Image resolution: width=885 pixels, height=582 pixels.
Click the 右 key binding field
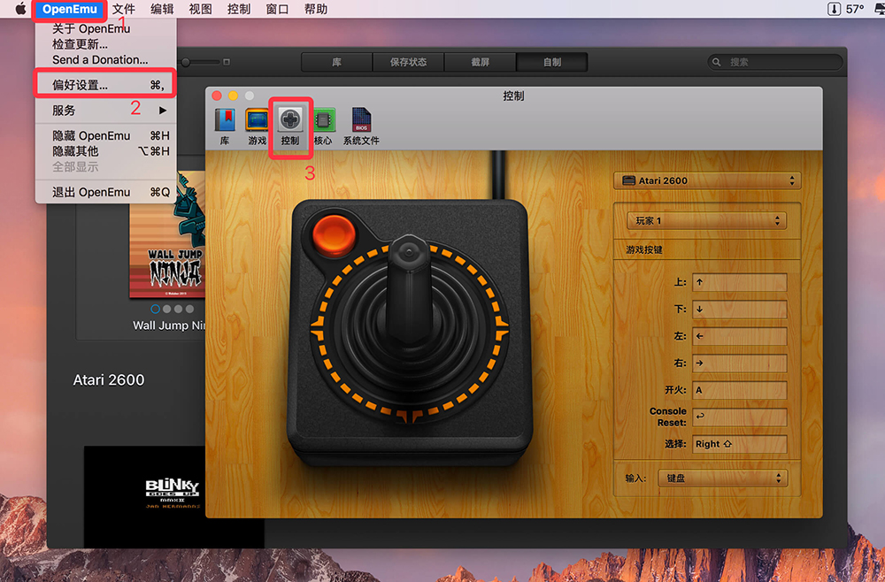(739, 364)
